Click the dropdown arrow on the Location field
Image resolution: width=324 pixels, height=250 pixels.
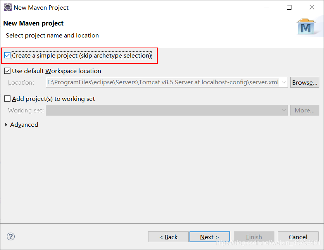coord(283,82)
